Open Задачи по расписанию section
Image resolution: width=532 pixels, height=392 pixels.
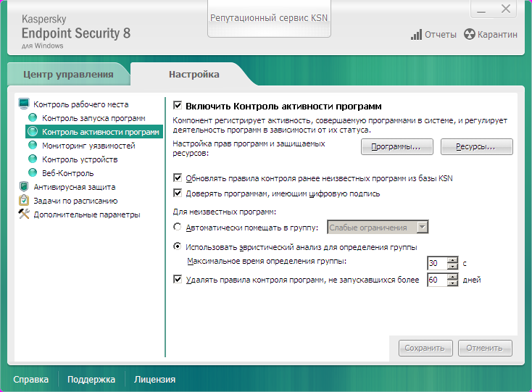75,201
